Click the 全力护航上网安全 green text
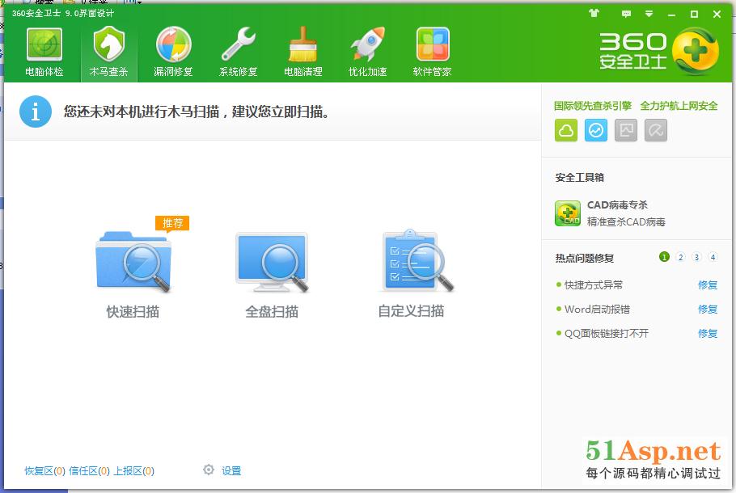Screen dimensions: 736x493 (679, 106)
